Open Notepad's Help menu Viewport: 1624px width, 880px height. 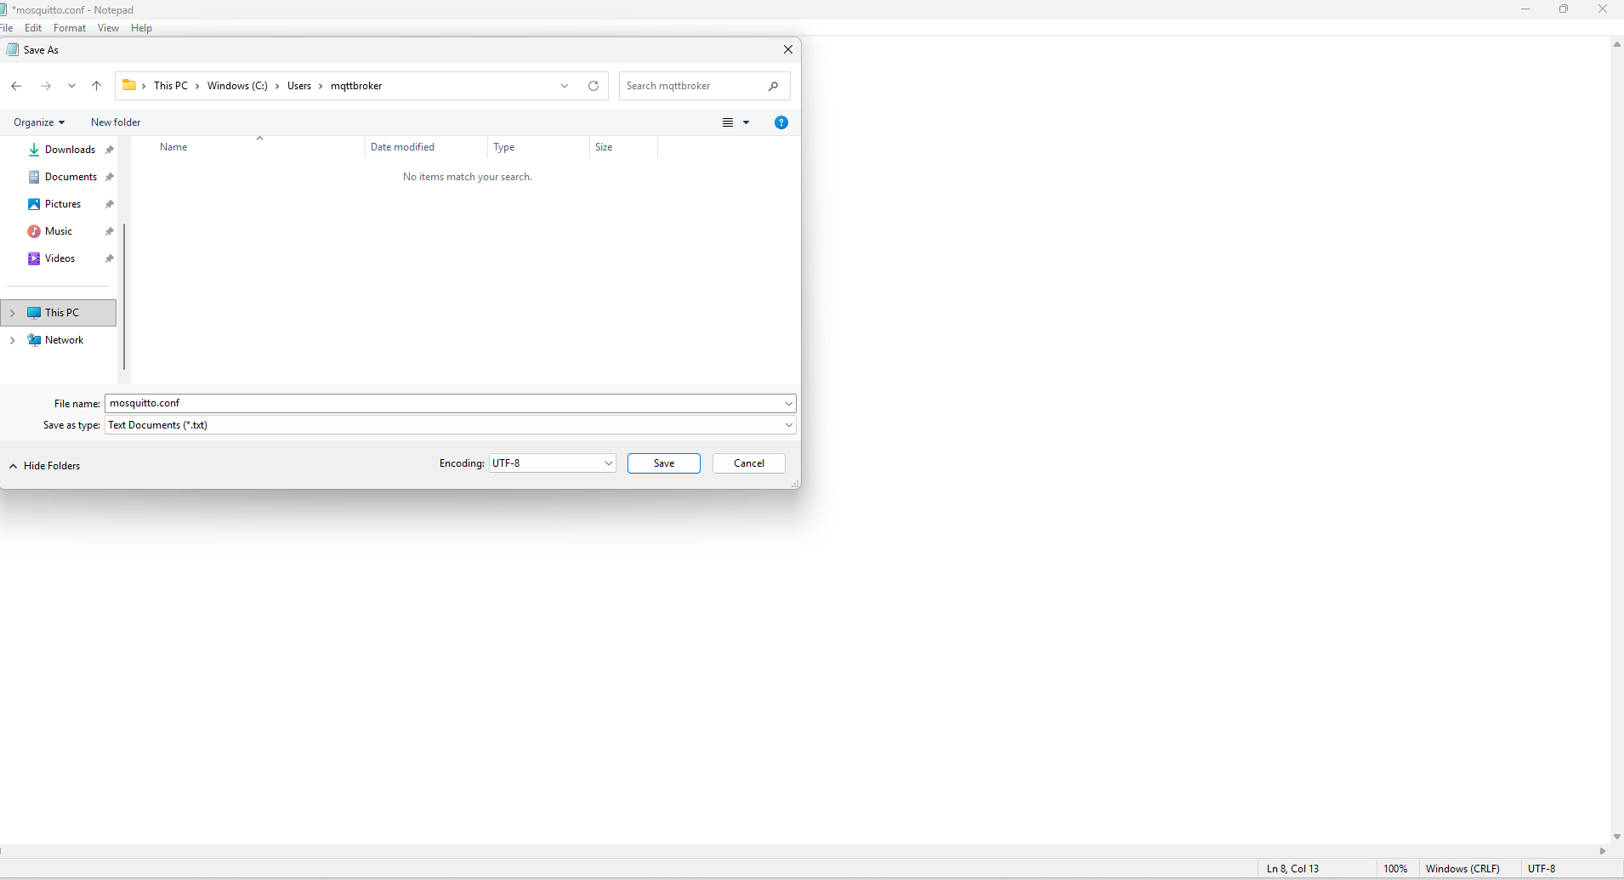[x=141, y=28]
